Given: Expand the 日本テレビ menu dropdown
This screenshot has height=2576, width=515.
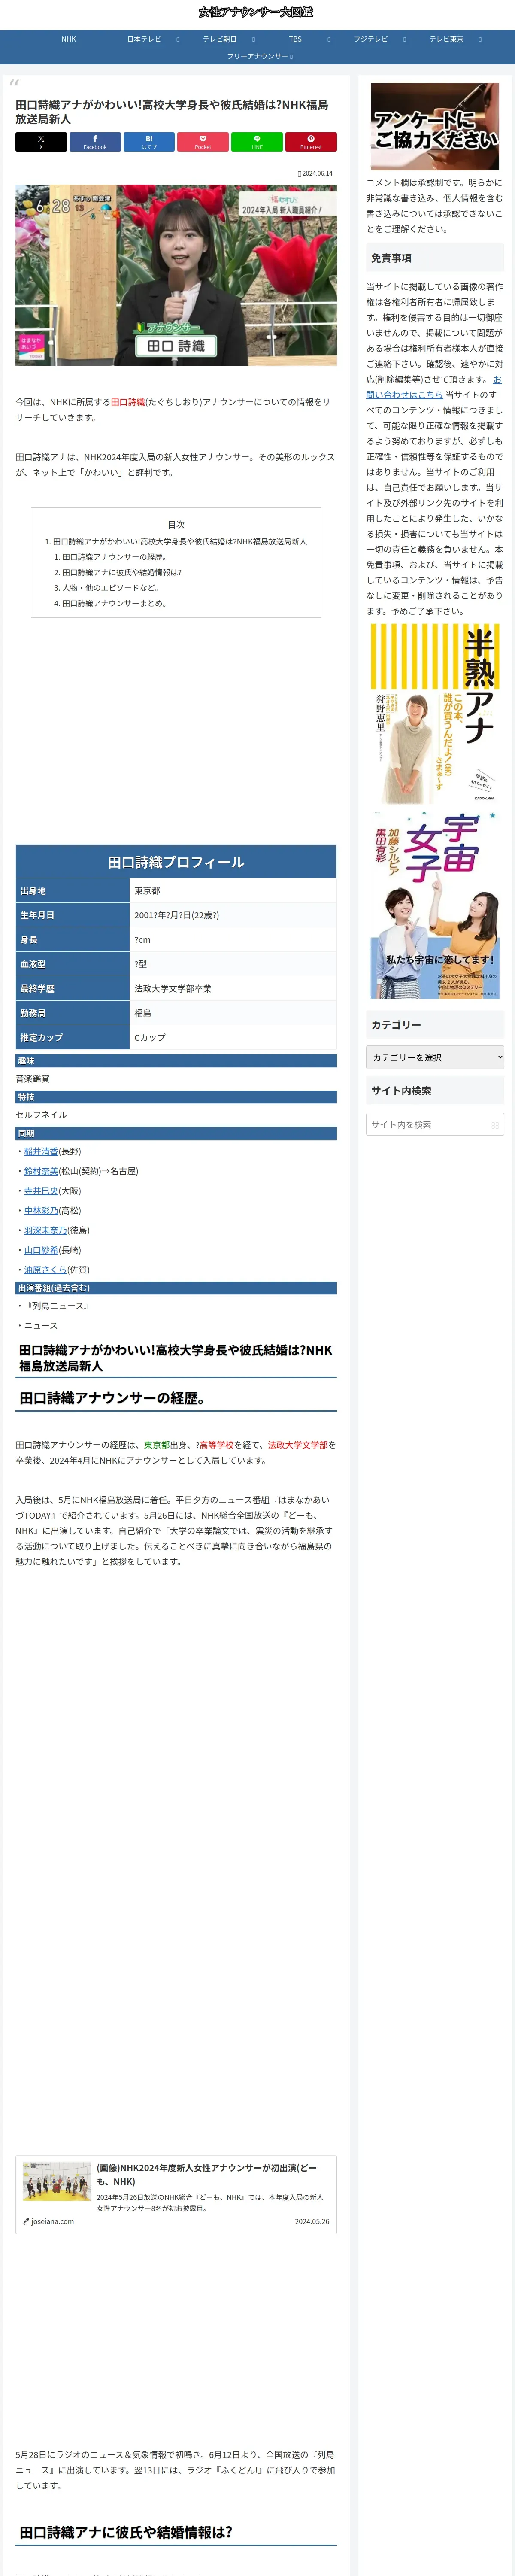Looking at the screenshot, I should [178, 39].
